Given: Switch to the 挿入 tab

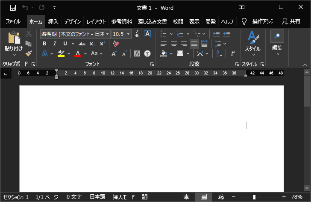Looking at the screenshot, I should pos(53,21).
